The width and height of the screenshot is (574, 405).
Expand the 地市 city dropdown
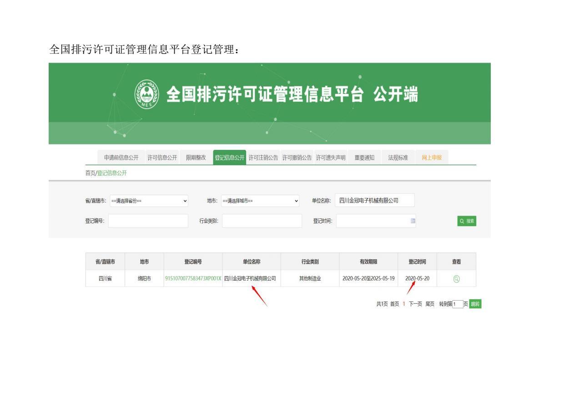pyautogui.click(x=260, y=201)
